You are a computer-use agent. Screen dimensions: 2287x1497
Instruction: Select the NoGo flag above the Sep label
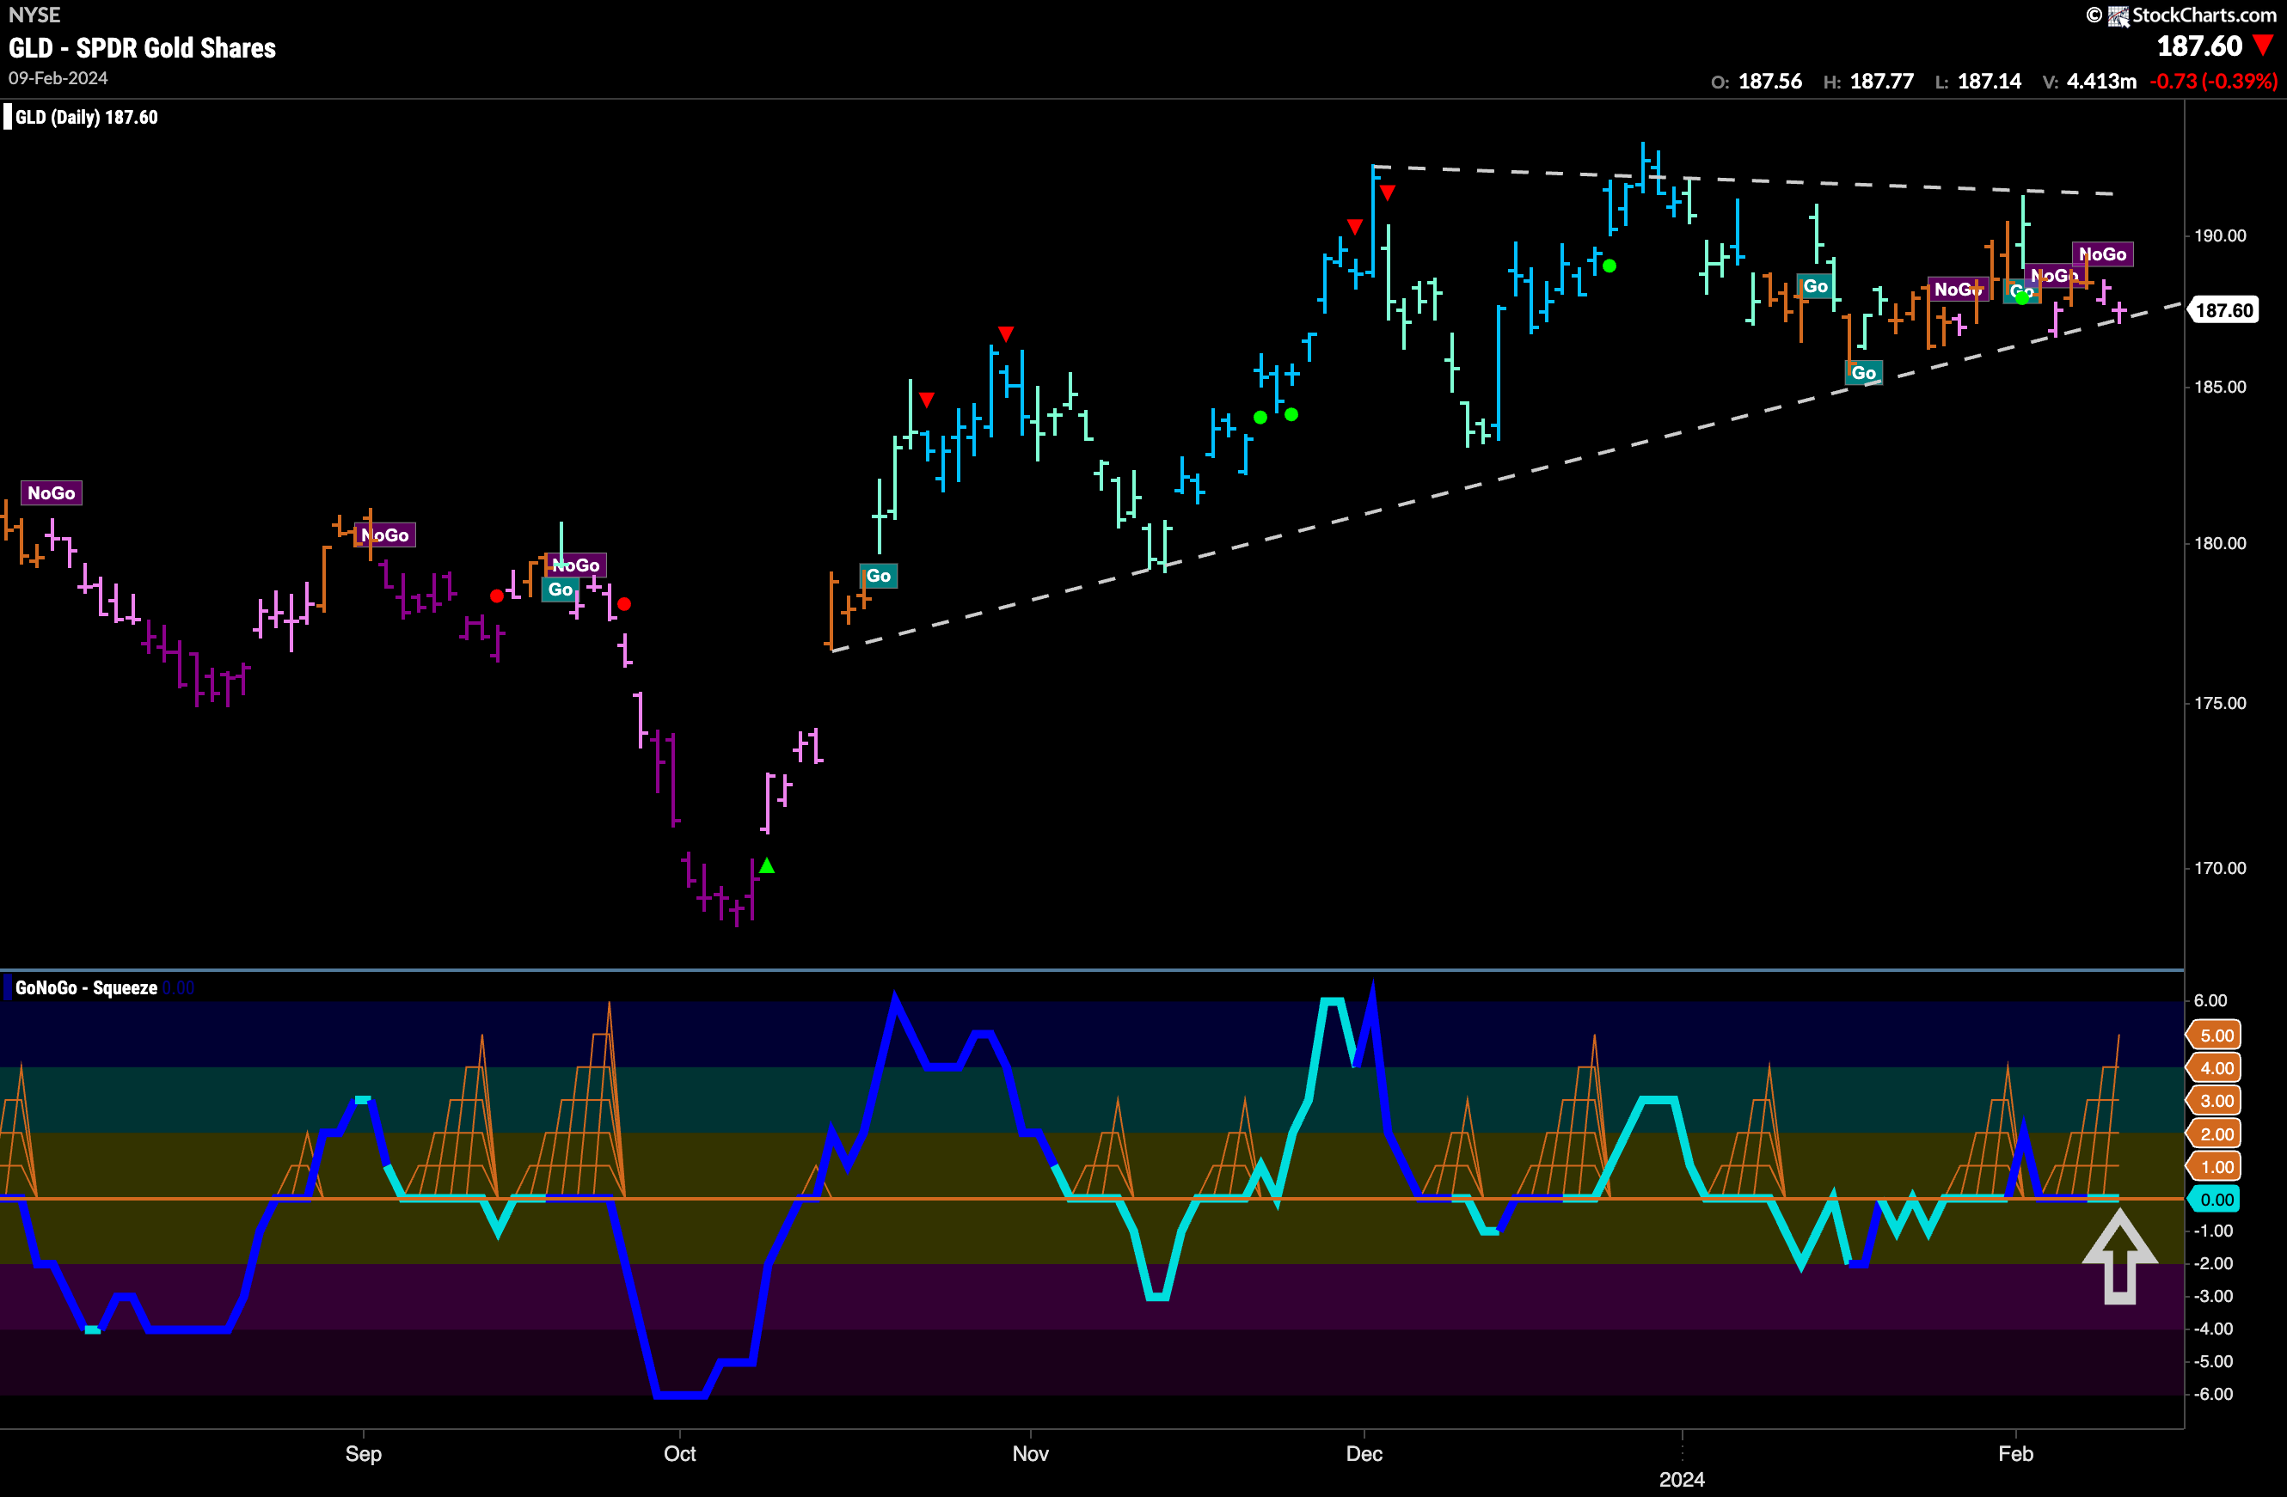(x=385, y=535)
